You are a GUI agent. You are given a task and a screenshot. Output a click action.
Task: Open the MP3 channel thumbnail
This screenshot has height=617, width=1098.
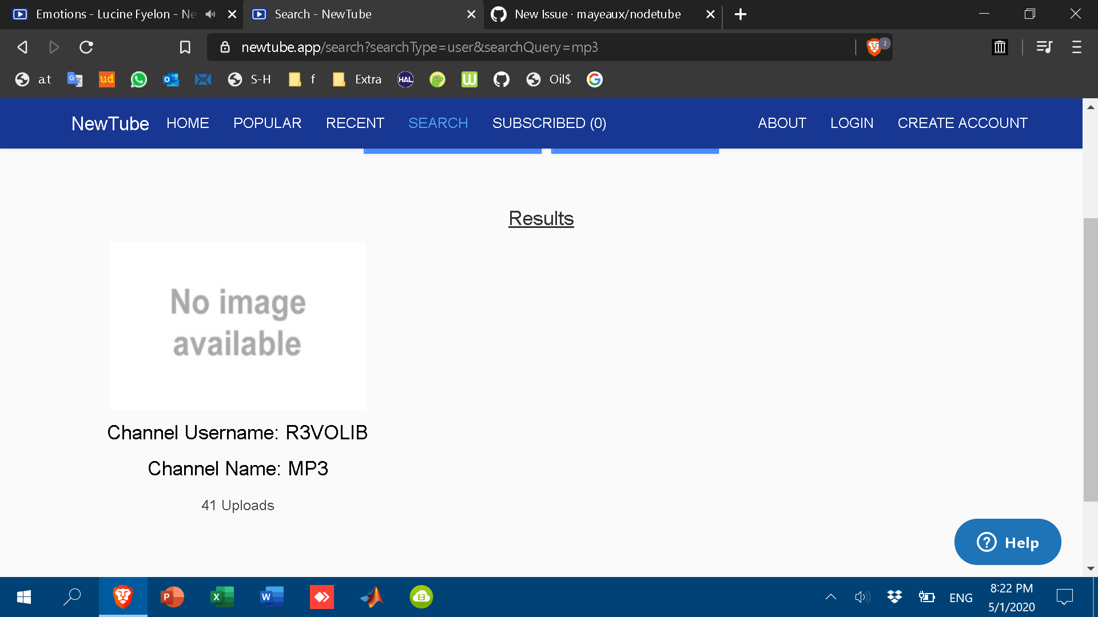coord(237,326)
